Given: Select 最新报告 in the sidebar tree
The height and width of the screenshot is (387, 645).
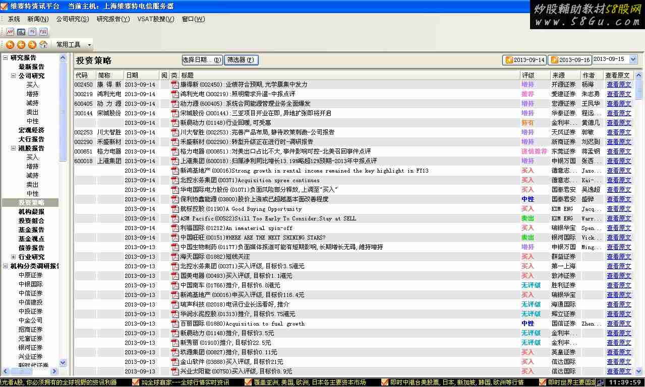Looking at the screenshot, I should click(x=31, y=67).
